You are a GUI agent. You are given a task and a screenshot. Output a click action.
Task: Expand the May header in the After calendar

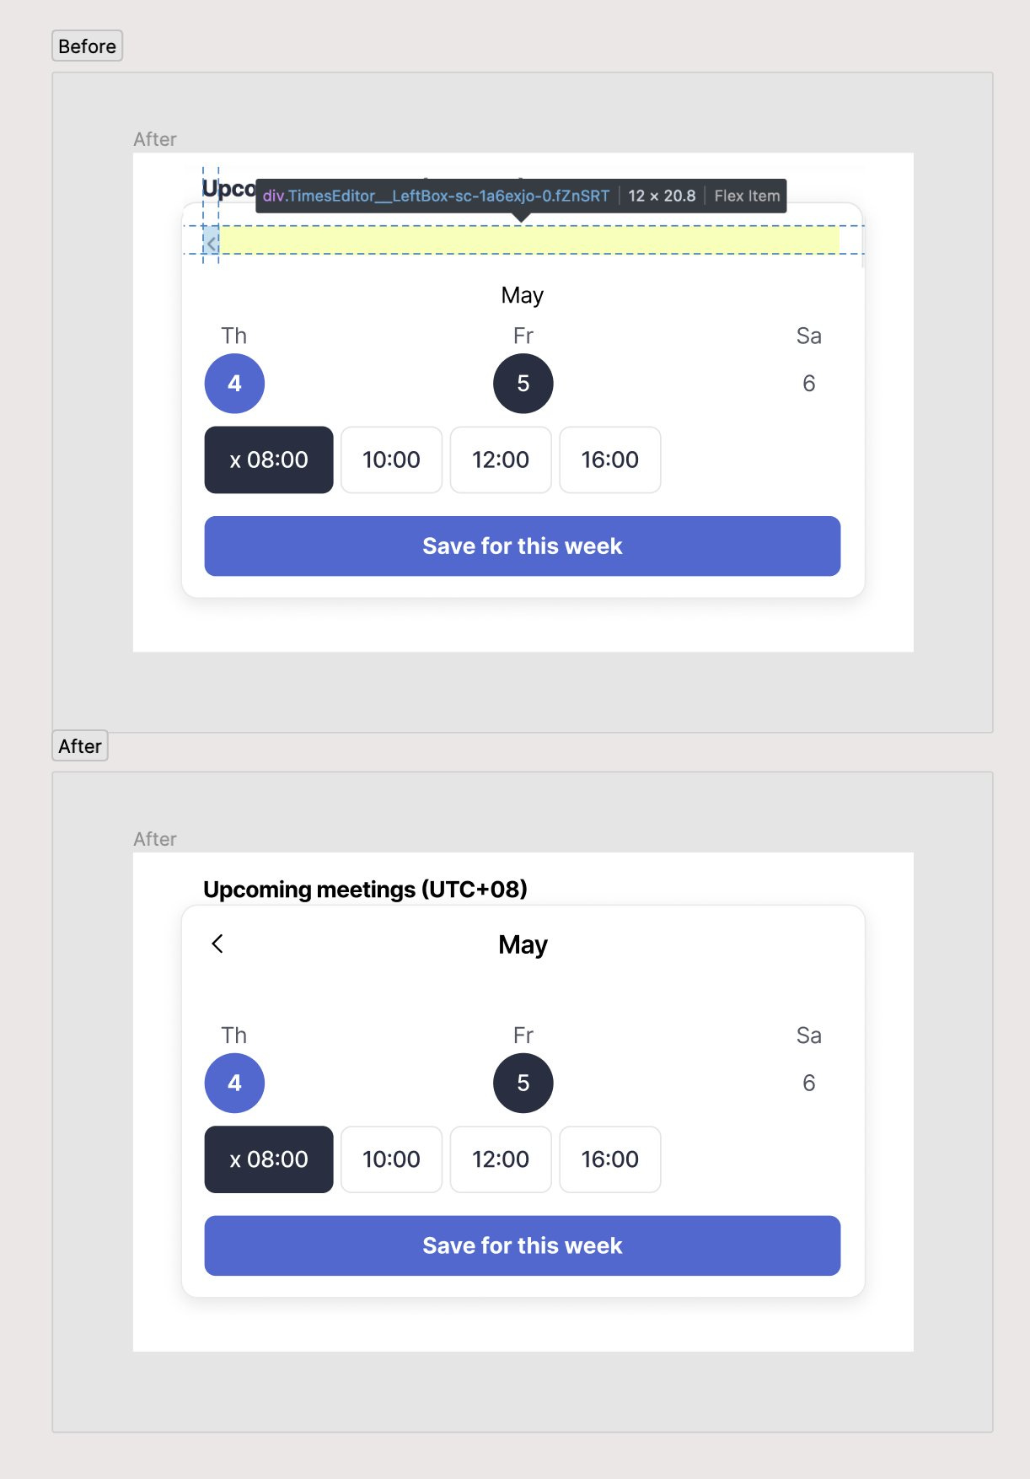(523, 944)
